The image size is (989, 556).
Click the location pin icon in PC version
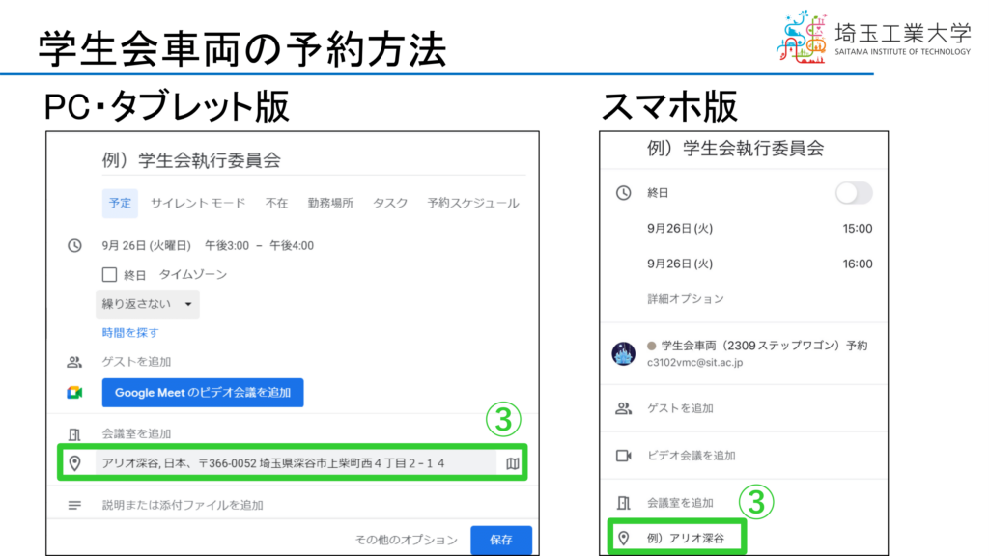click(74, 464)
